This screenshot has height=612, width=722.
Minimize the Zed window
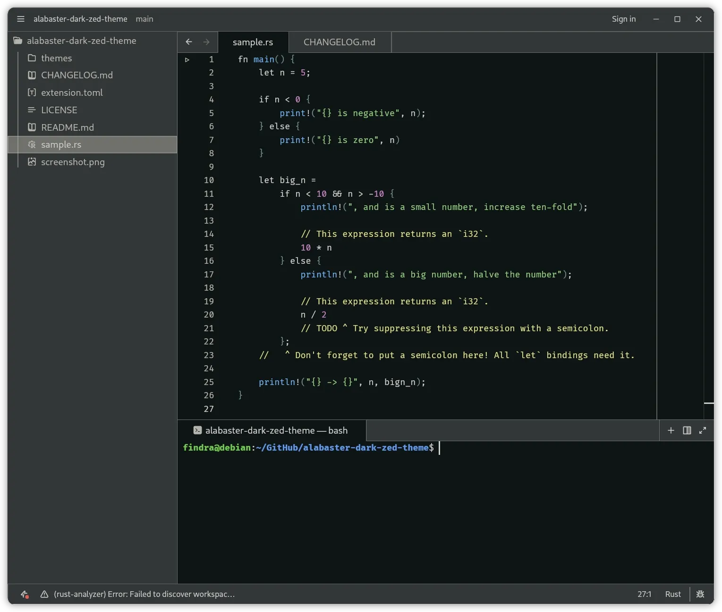(656, 19)
